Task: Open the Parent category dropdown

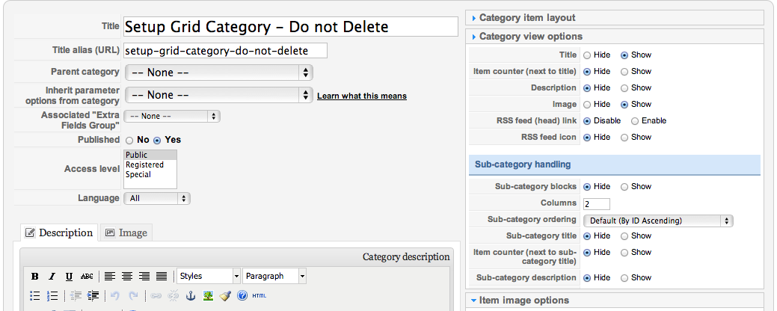Action: tap(219, 73)
